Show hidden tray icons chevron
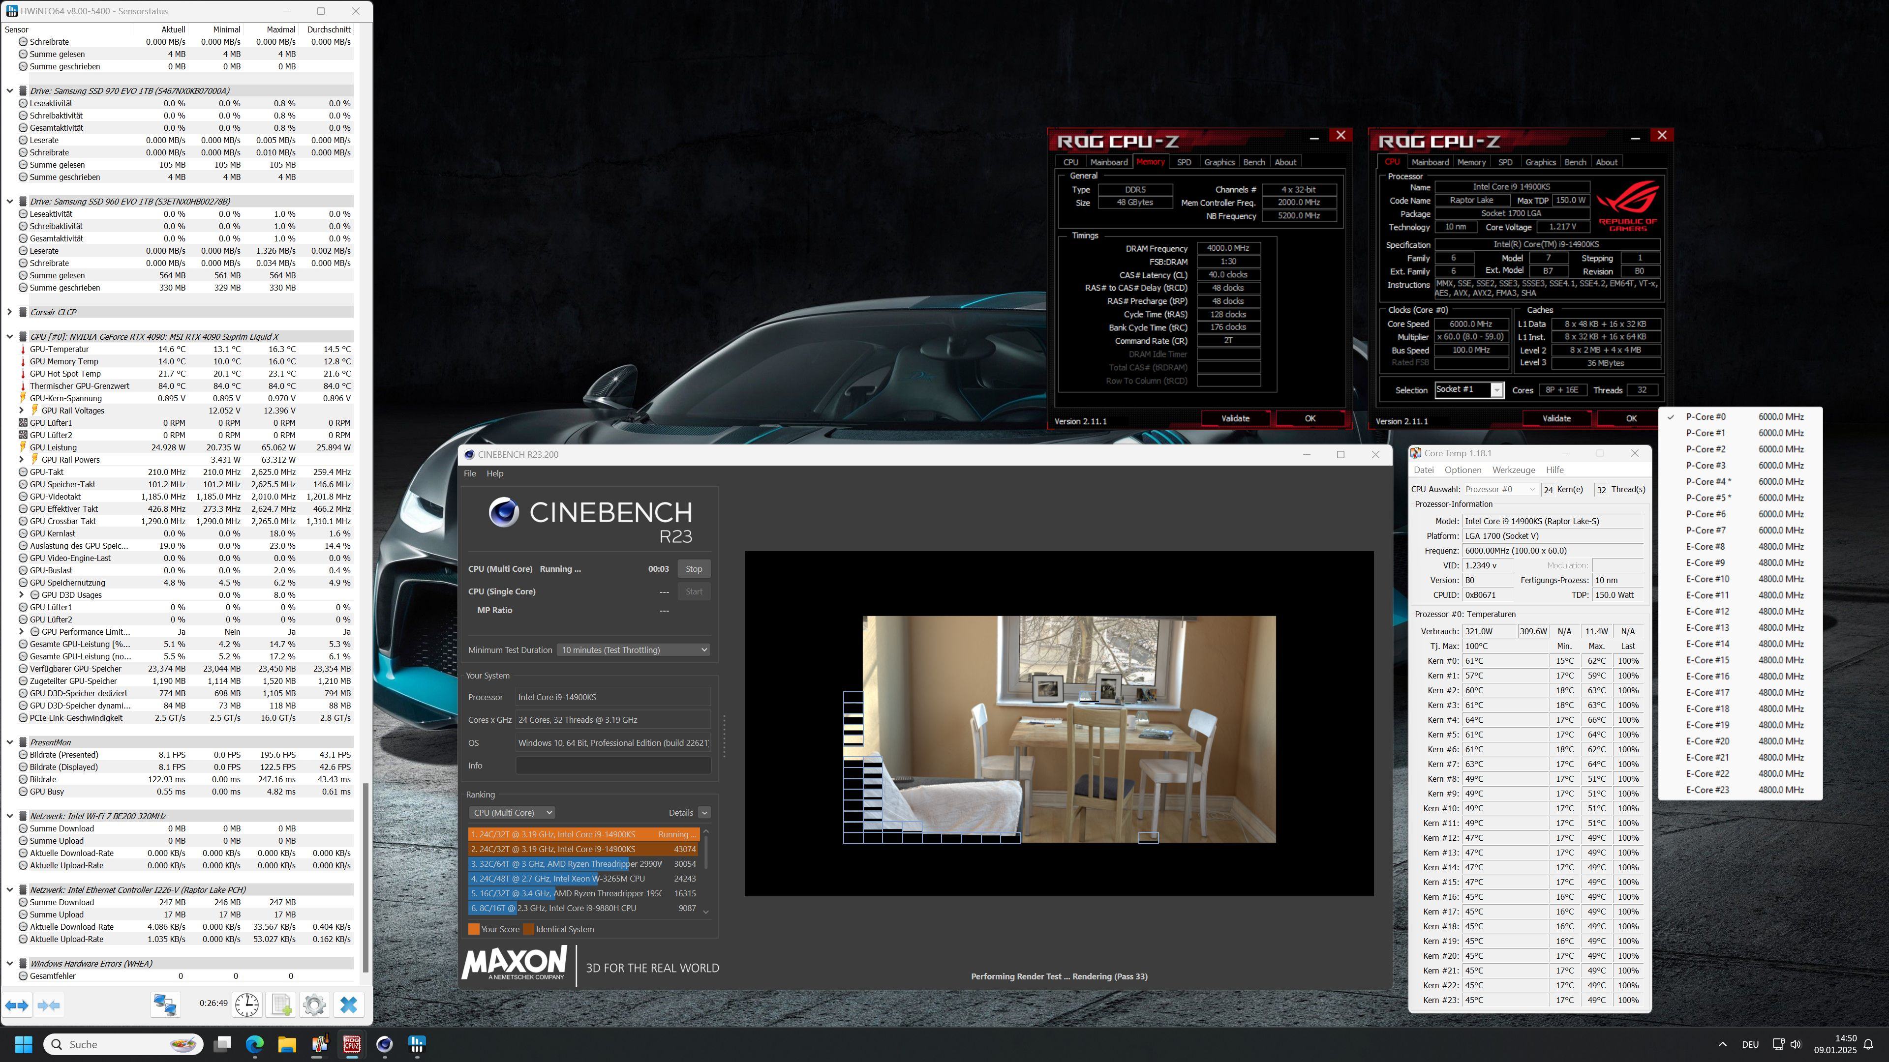The image size is (1889, 1062). point(1723,1044)
